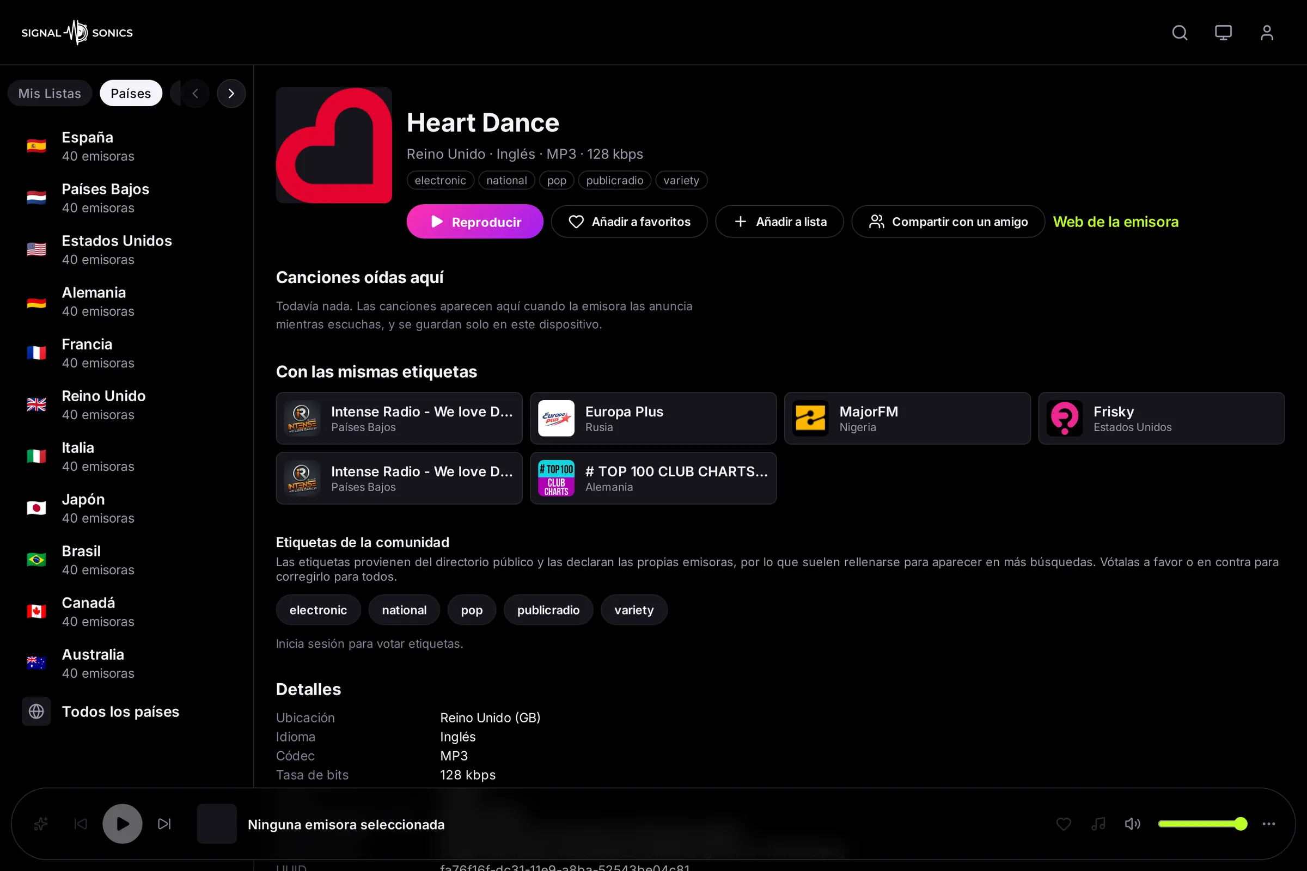Open the TOP 100 CLUB CHARTS card
This screenshot has height=871, width=1307.
click(x=653, y=479)
